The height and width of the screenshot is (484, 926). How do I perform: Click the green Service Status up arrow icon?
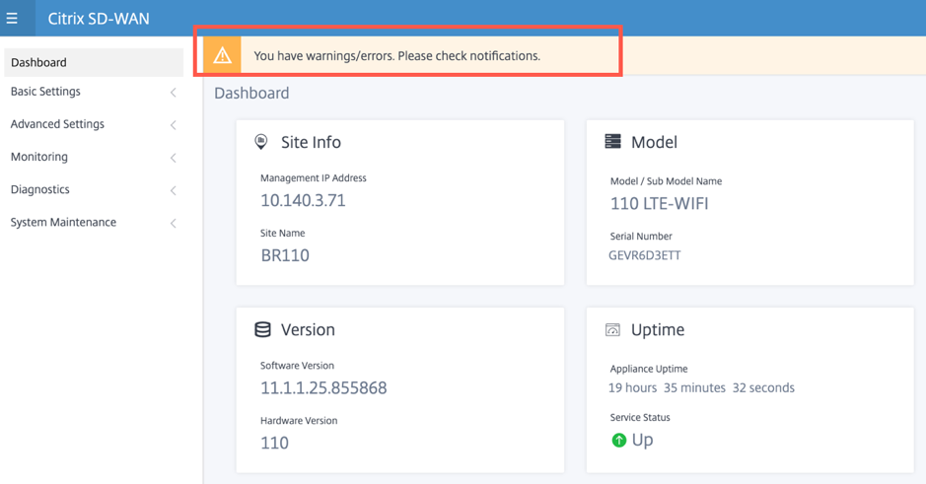click(x=619, y=441)
